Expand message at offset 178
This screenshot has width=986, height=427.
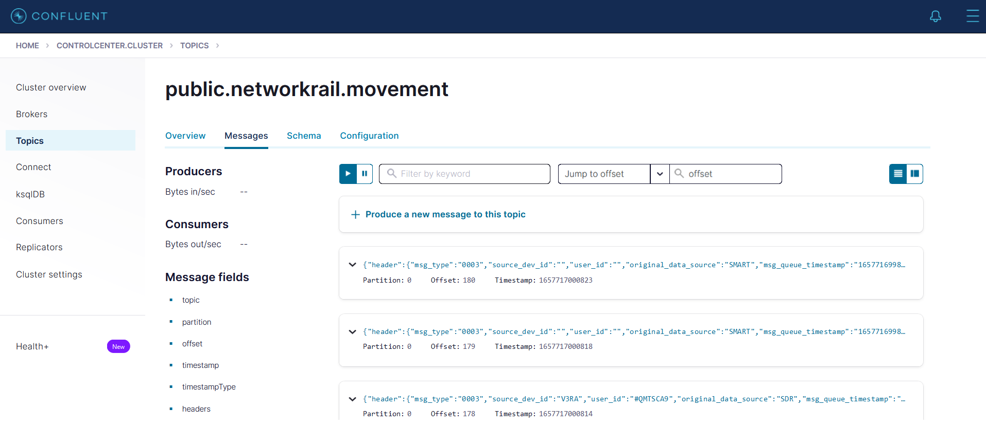(x=352, y=399)
